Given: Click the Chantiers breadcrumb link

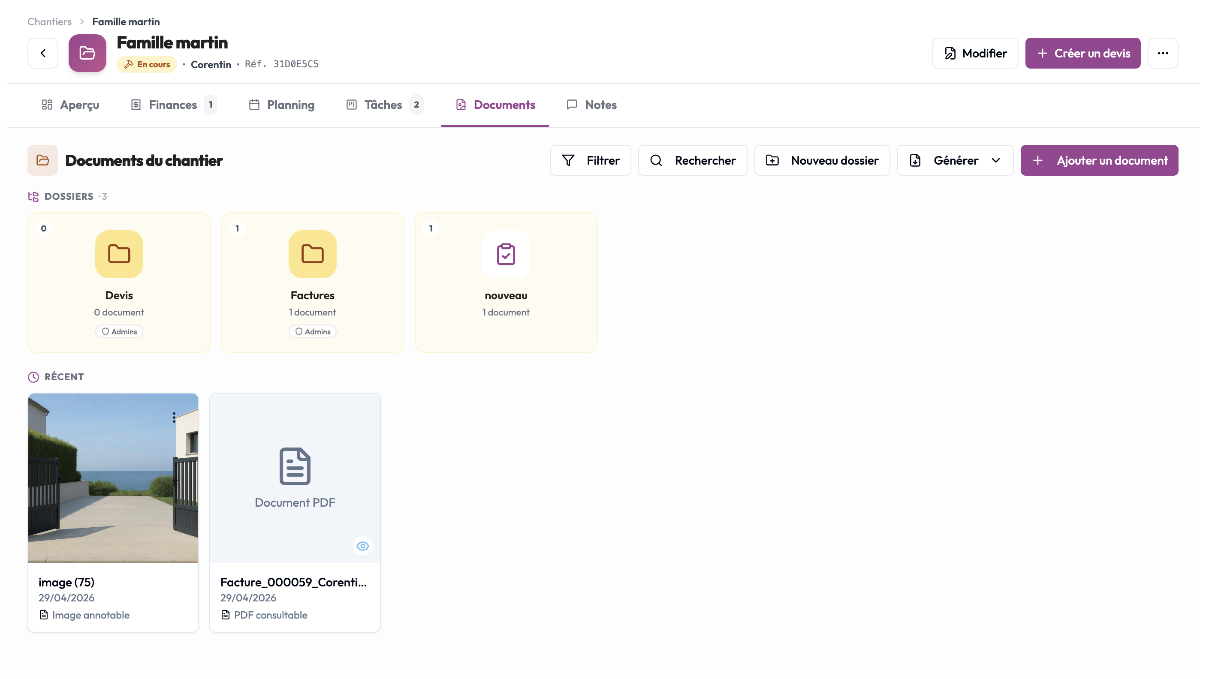Looking at the screenshot, I should [50, 22].
